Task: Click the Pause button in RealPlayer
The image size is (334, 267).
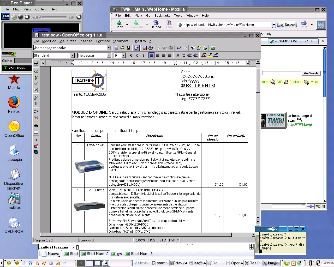Action: coord(21,17)
